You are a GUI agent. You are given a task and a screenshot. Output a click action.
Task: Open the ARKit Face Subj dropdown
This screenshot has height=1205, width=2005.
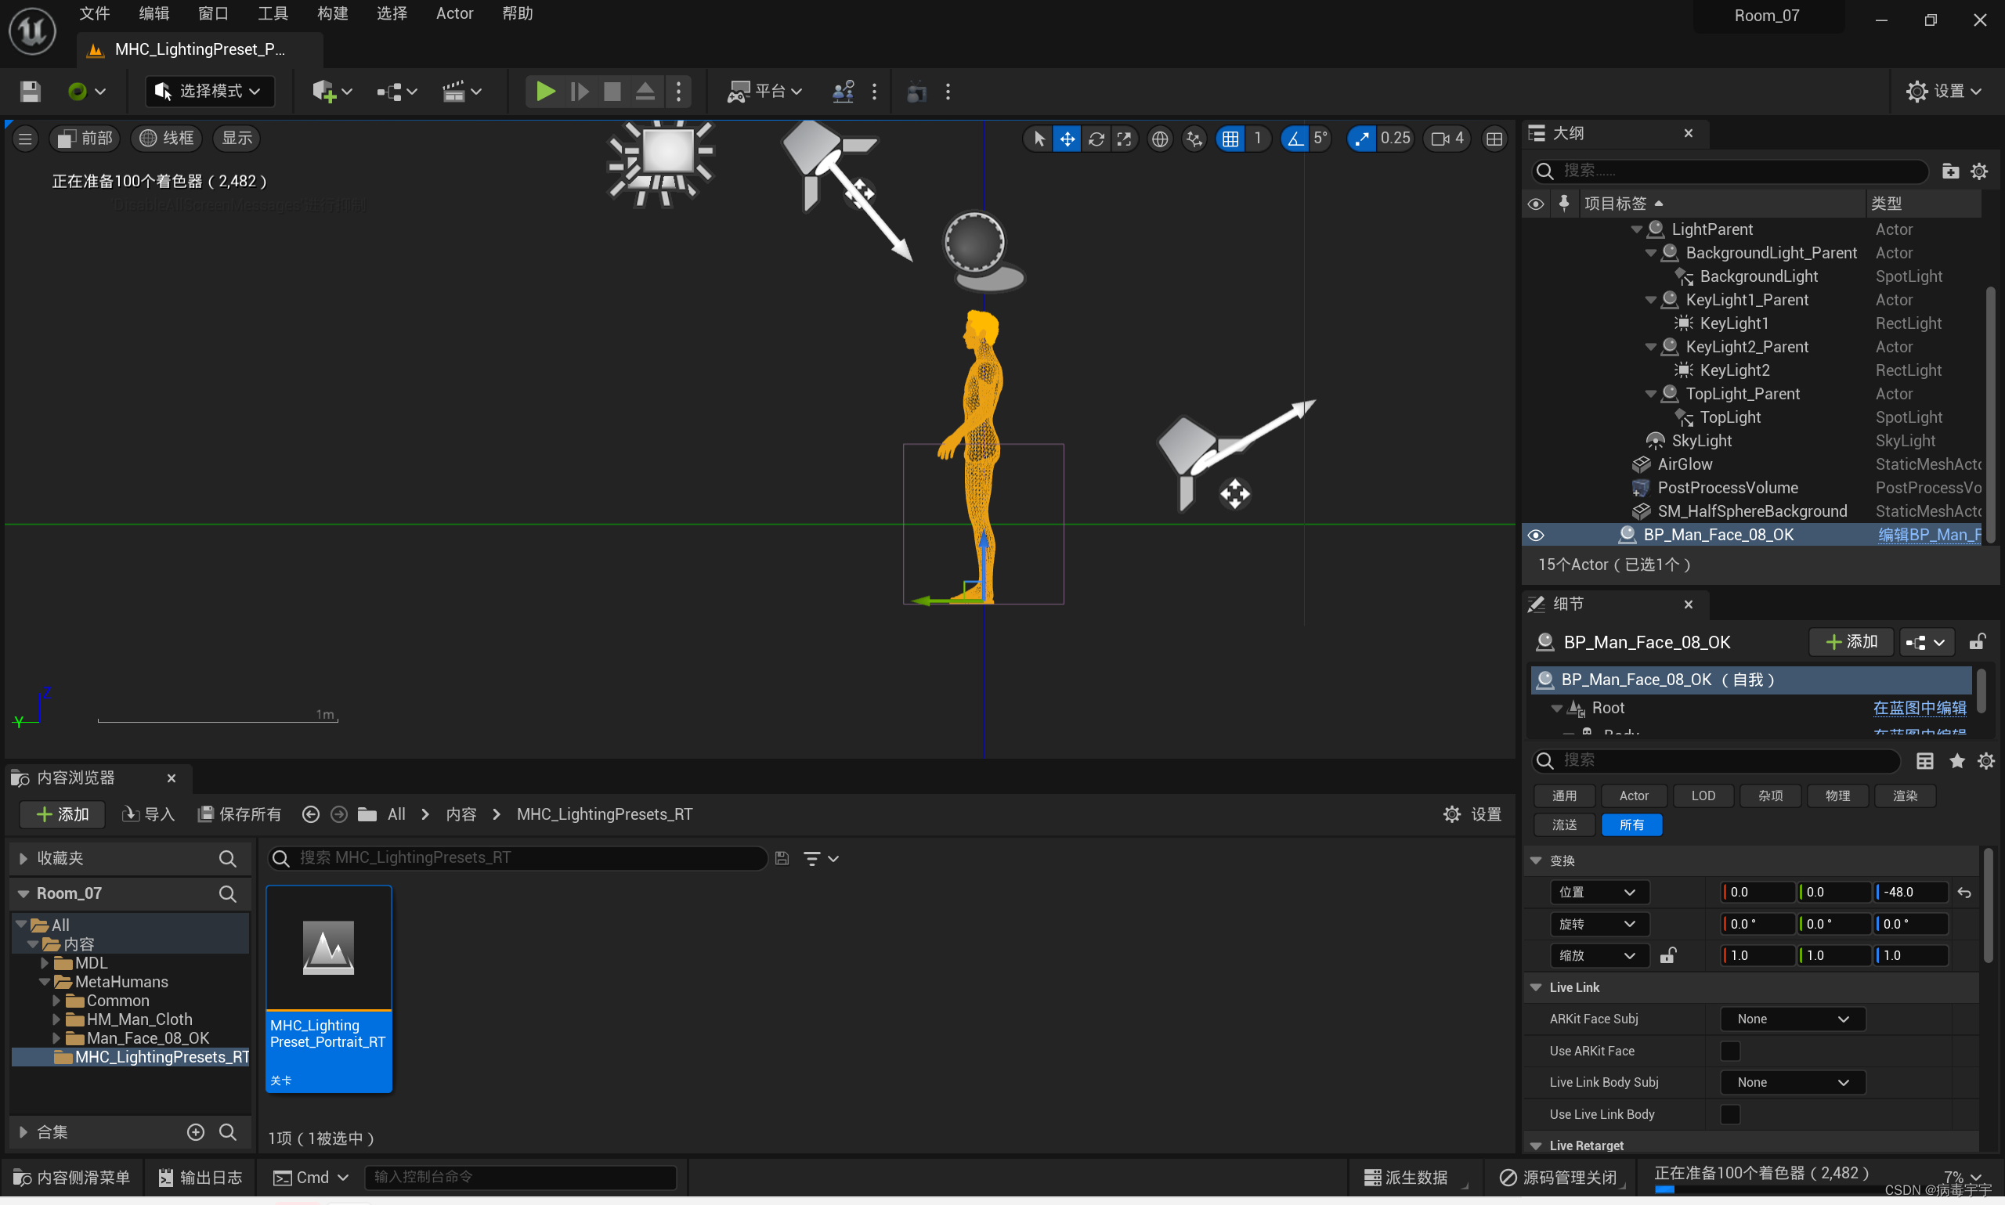pos(1791,1019)
